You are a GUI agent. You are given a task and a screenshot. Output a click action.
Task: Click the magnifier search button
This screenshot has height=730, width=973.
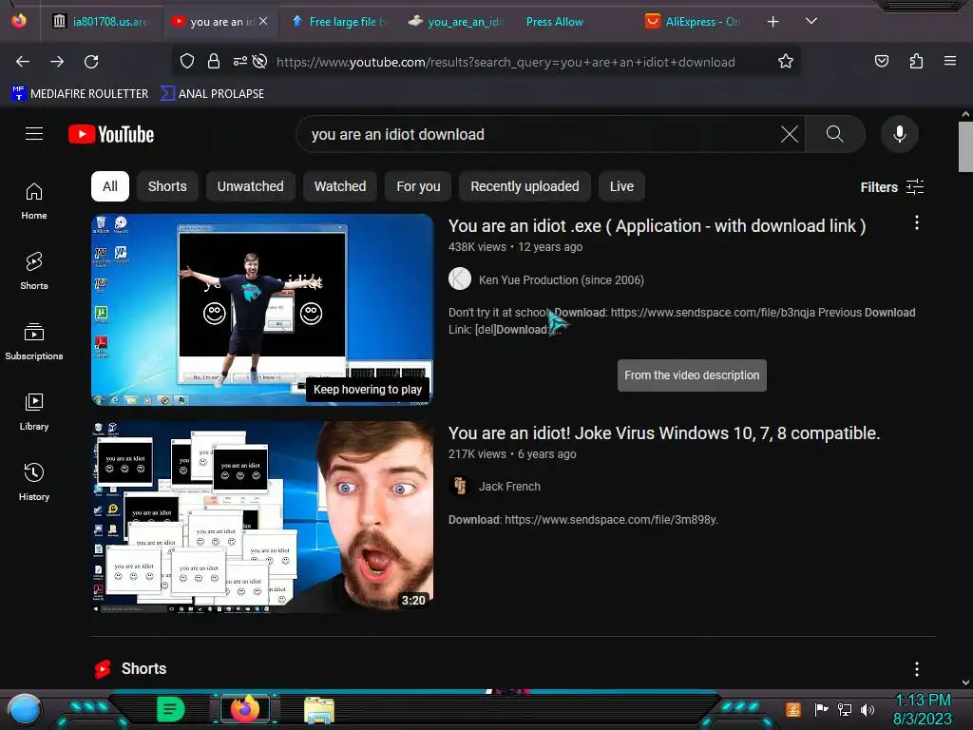pos(834,134)
